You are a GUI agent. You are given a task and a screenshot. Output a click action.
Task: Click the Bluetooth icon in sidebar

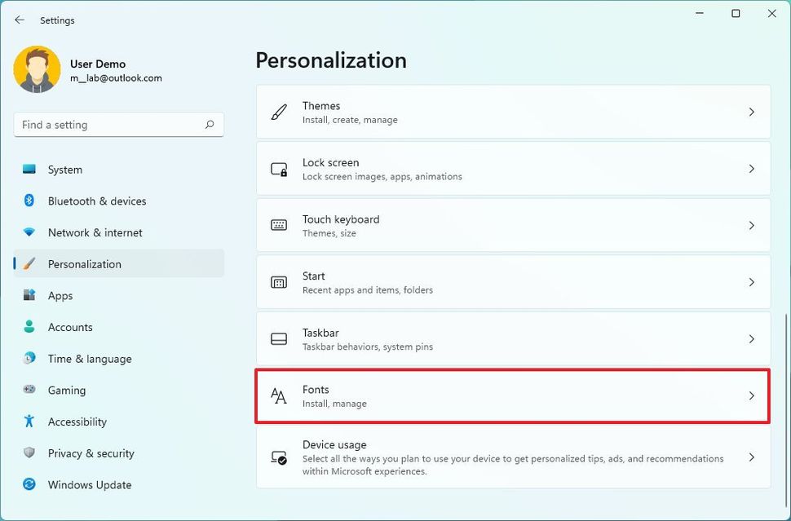click(29, 201)
